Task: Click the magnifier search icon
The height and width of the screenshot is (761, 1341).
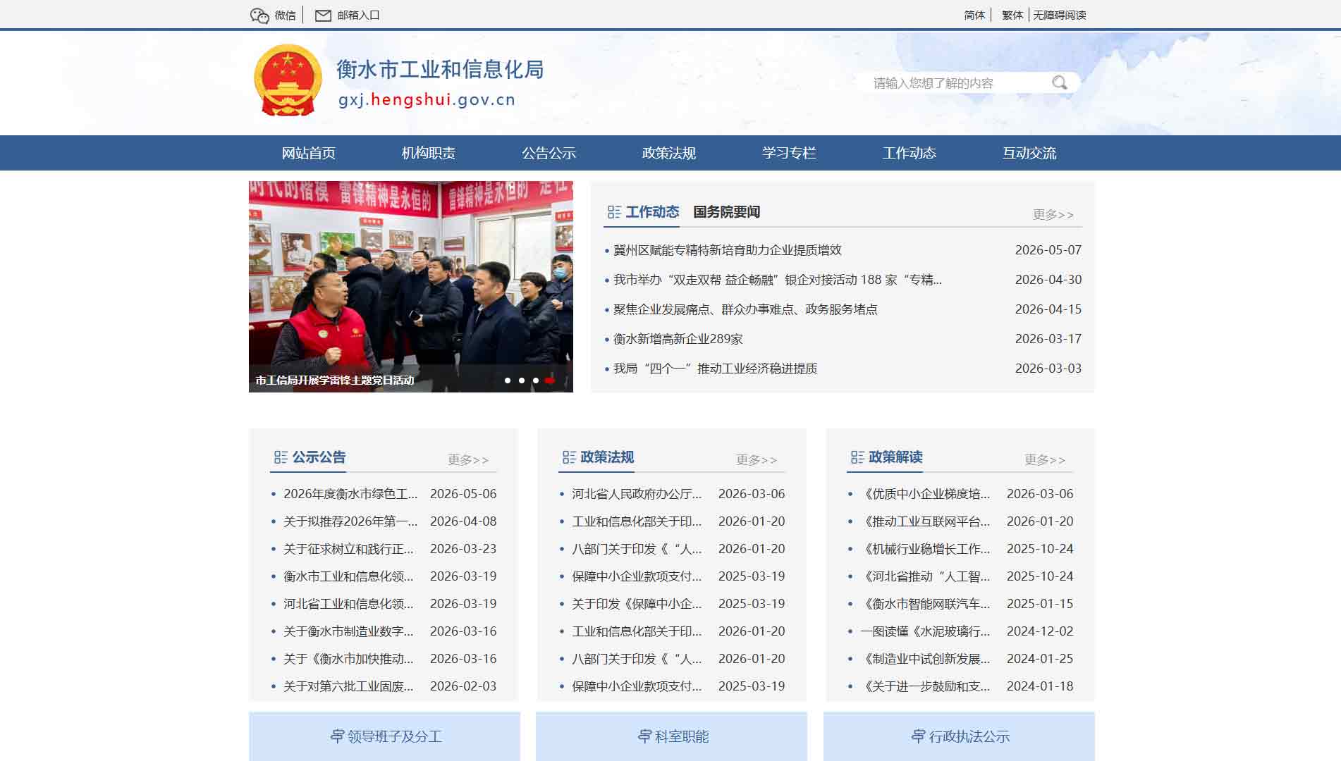Action: click(x=1059, y=83)
